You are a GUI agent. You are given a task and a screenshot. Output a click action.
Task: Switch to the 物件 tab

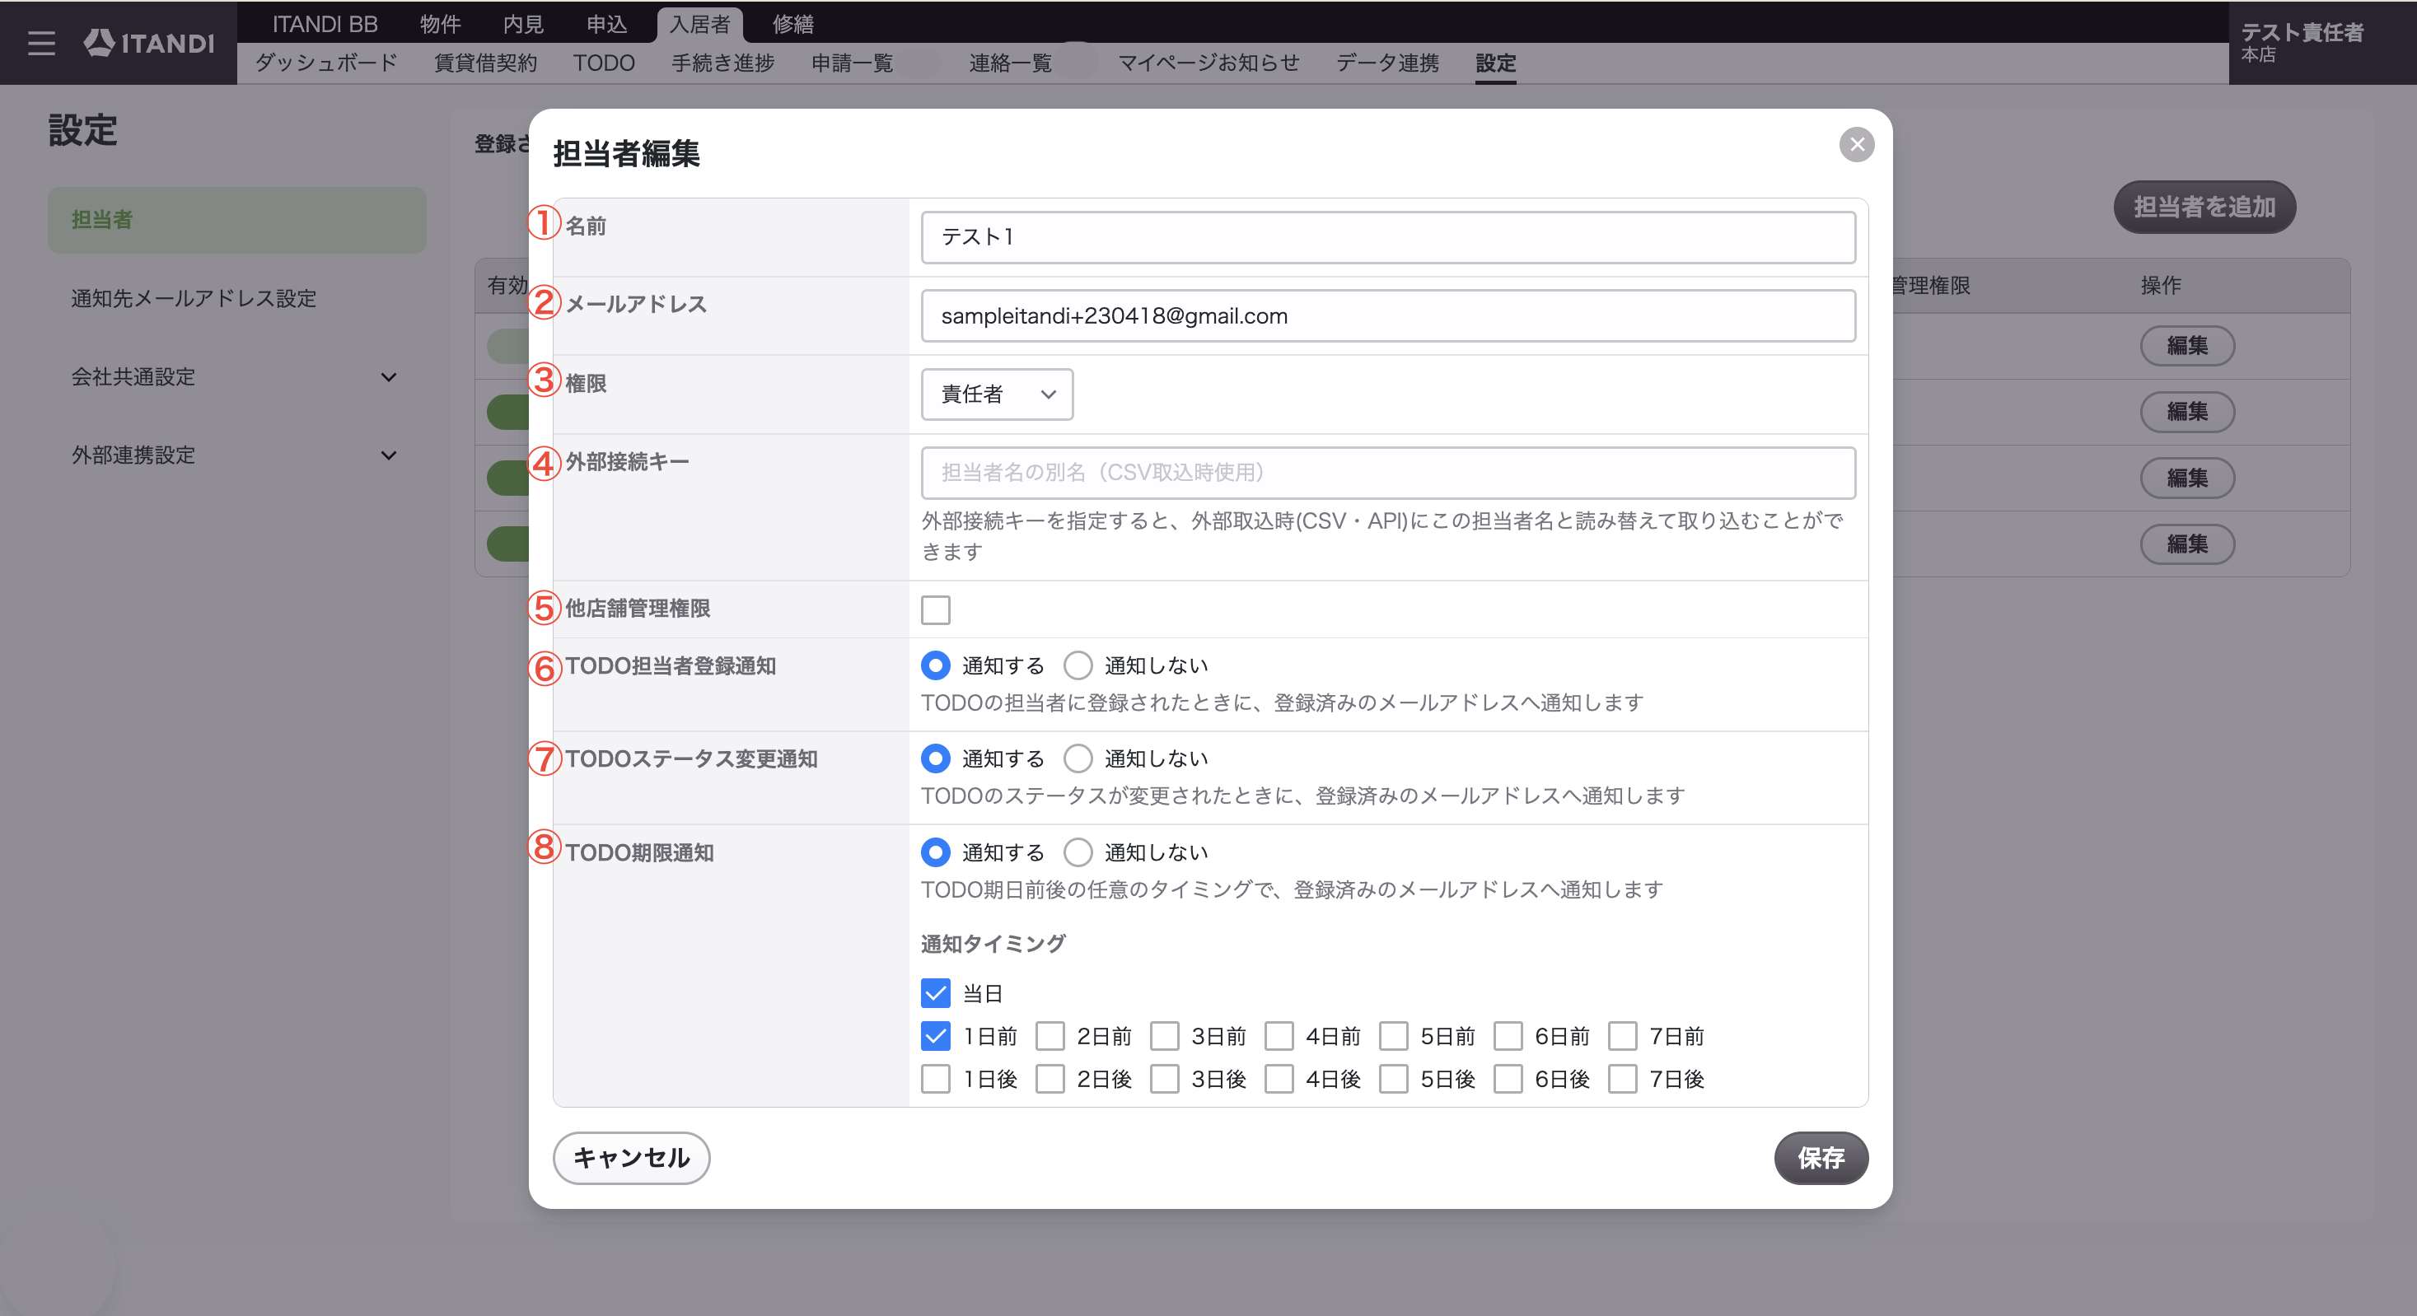(440, 23)
